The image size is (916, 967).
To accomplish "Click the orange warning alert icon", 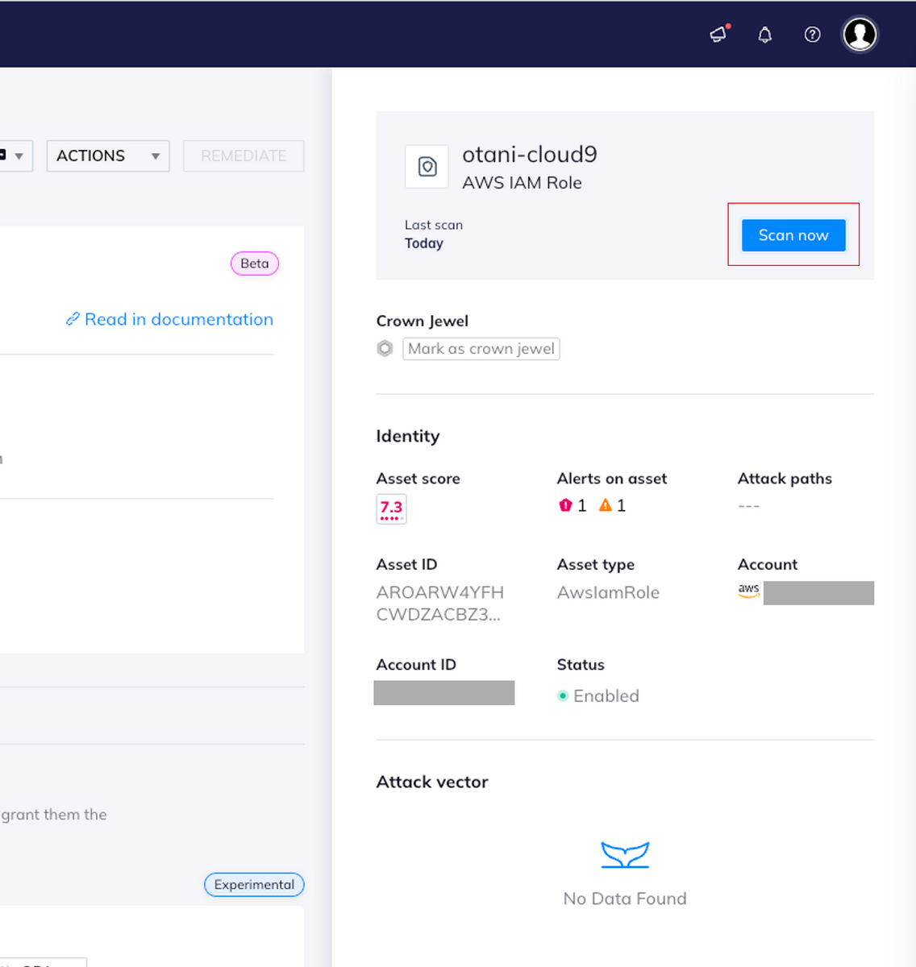I will coord(606,505).
